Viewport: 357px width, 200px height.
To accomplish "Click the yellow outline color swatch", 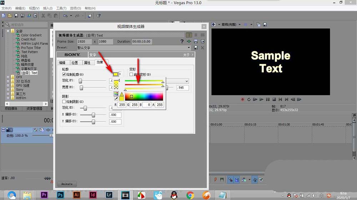I will tap(116, 74).
